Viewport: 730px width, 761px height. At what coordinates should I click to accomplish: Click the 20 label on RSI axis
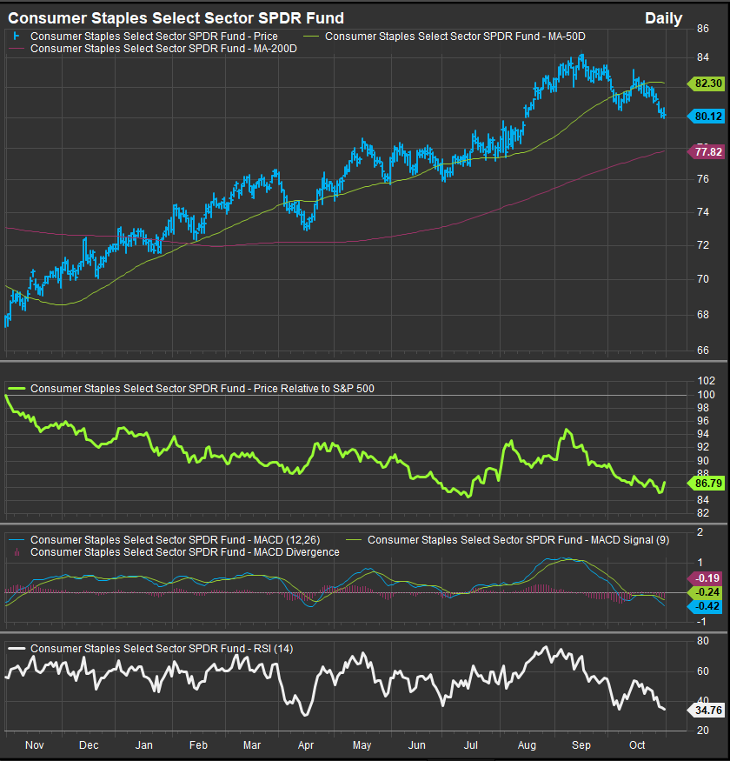(703, 731)
